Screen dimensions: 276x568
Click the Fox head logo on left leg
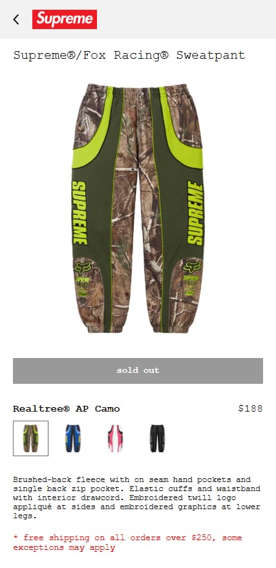pos(83,268)
